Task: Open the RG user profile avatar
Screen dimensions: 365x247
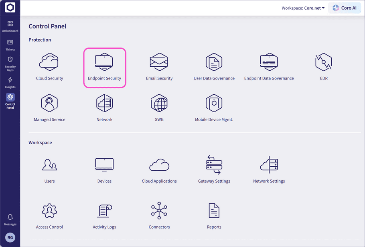Action: point(10,237)
